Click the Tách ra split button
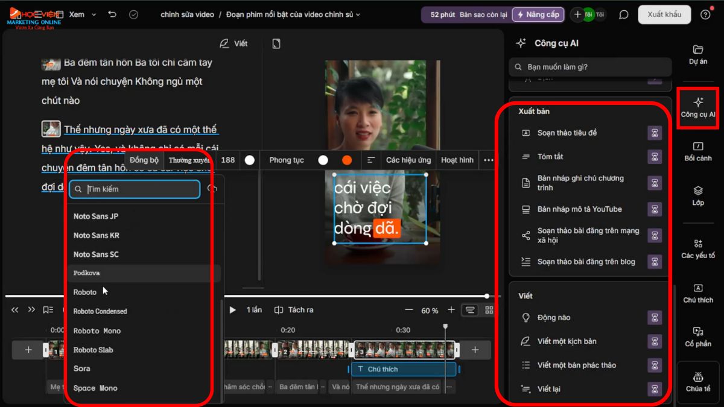Image resolution: width=724 pixels, height=407 pixels. [294, 310]
